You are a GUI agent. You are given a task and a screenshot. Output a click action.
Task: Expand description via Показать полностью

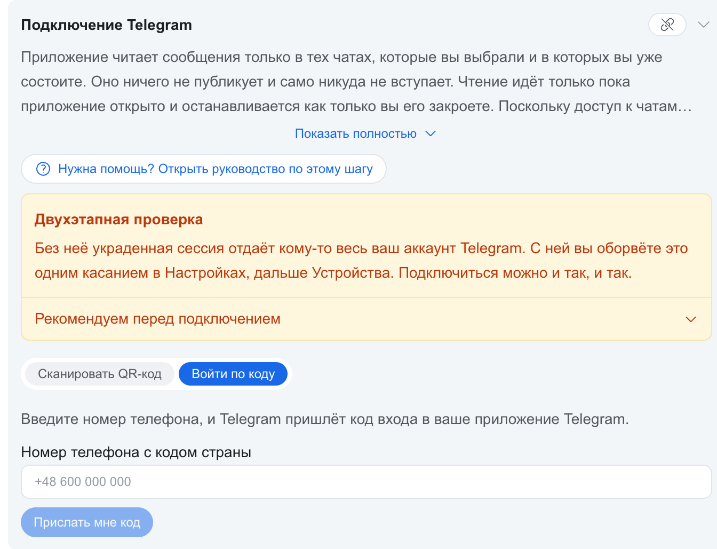tap(365, 134)
